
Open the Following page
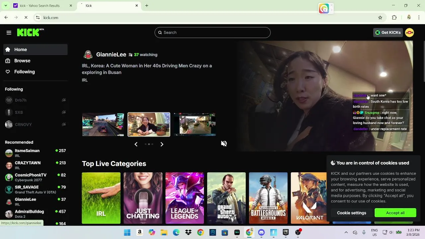36,72
